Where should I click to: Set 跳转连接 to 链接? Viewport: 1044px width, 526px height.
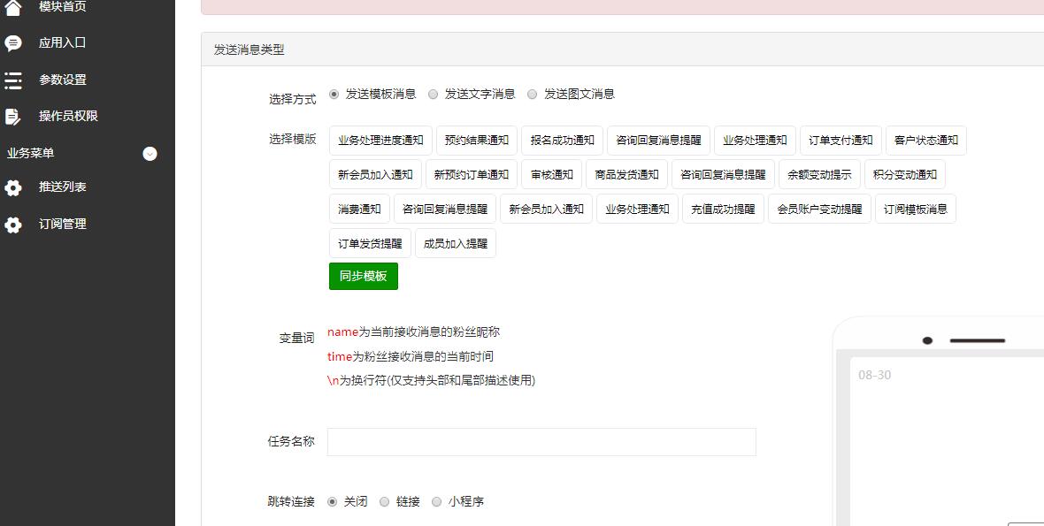click(x=385, y=502)
